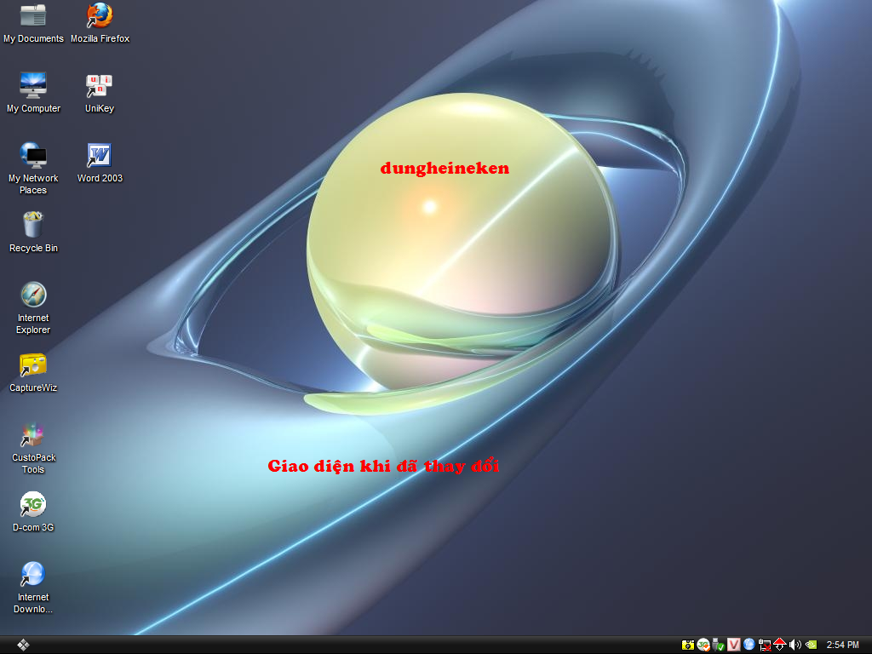Click the yellow CaptureWiz tray icon
Screen dimensions: 872x654
[688, 645]
